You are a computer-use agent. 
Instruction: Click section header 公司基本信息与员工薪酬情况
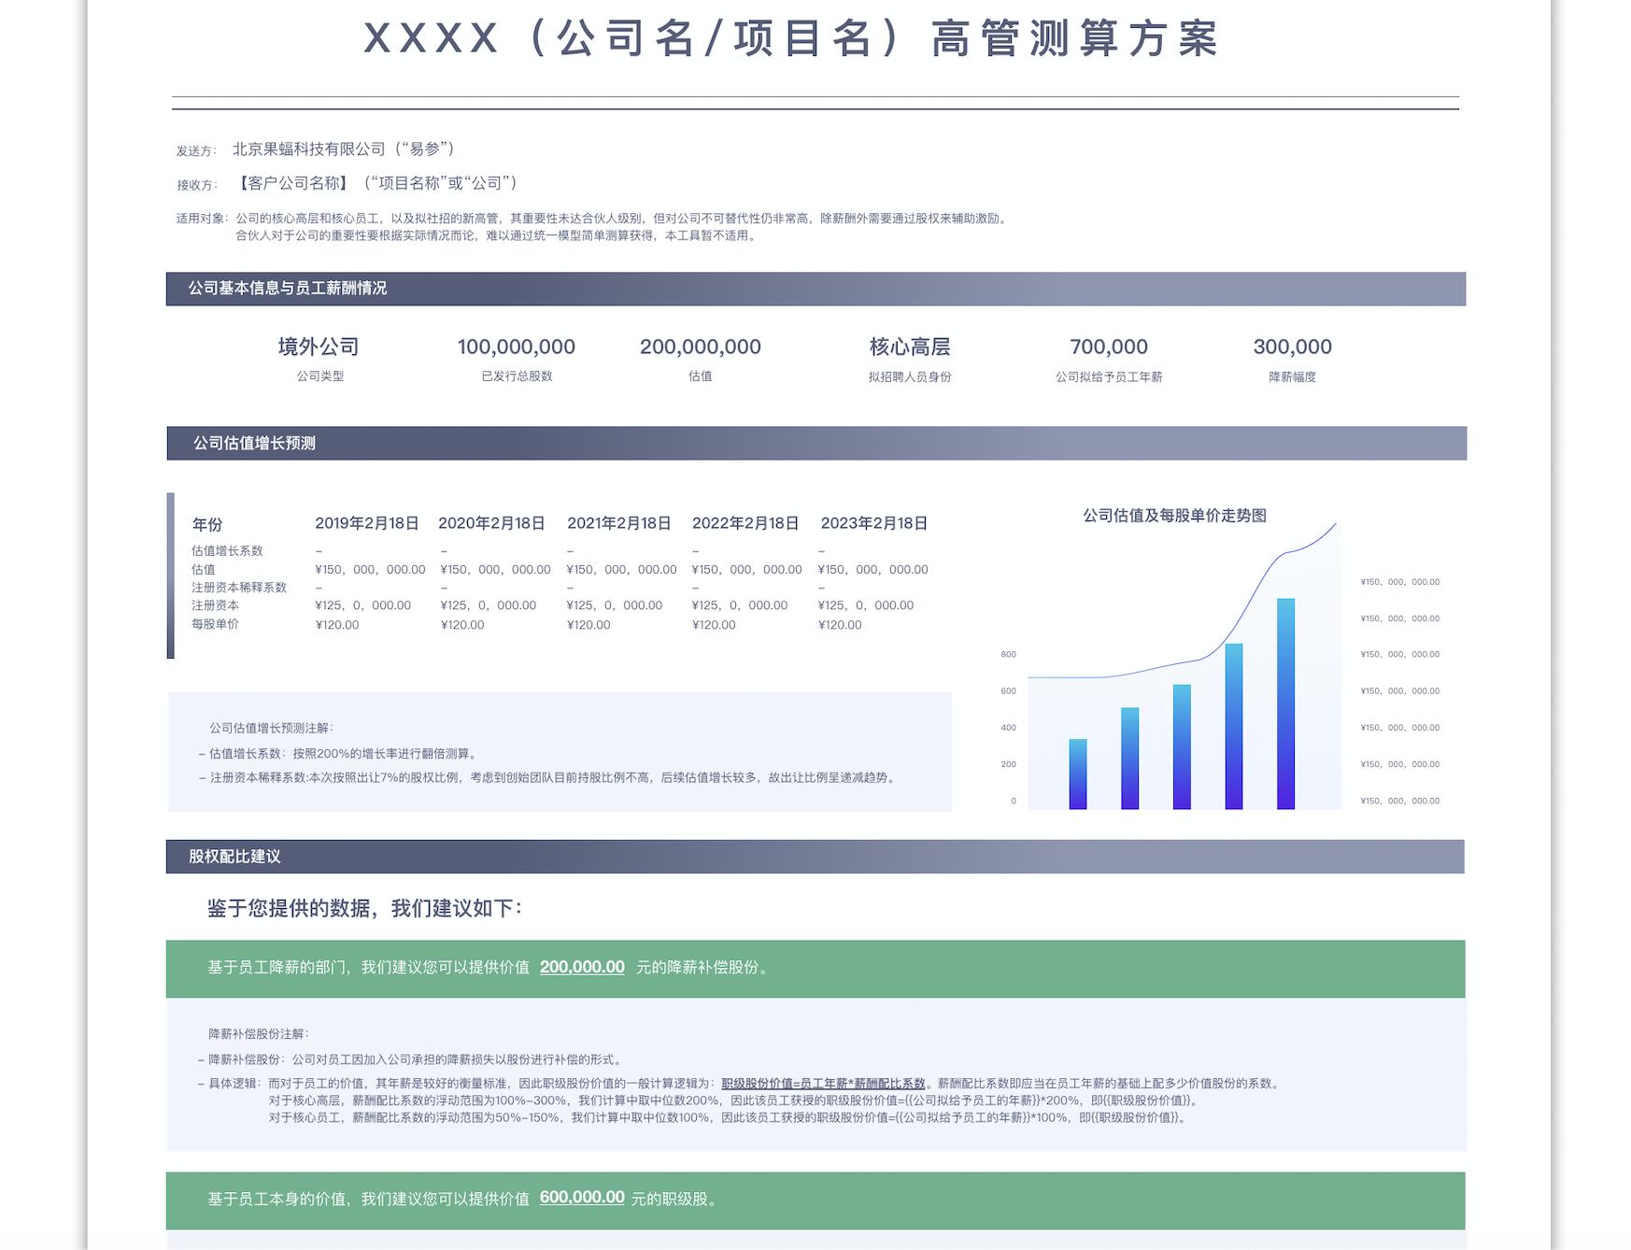288,289
